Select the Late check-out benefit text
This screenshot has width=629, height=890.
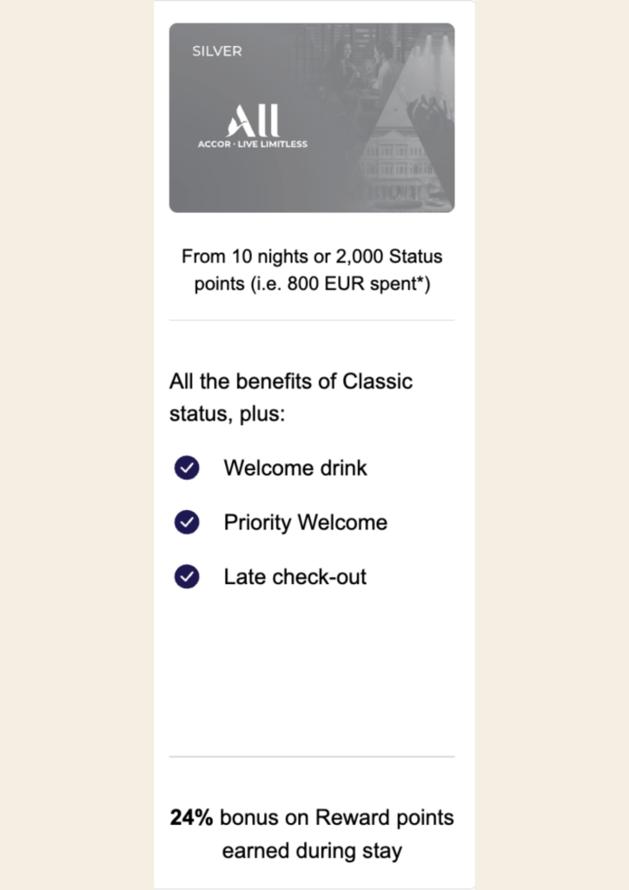coord(295,577)
